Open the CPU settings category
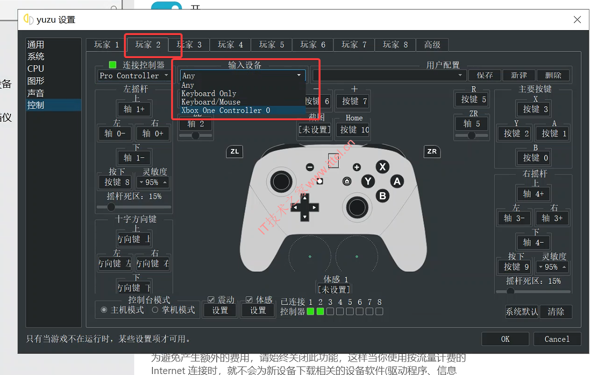 (53, 69)
